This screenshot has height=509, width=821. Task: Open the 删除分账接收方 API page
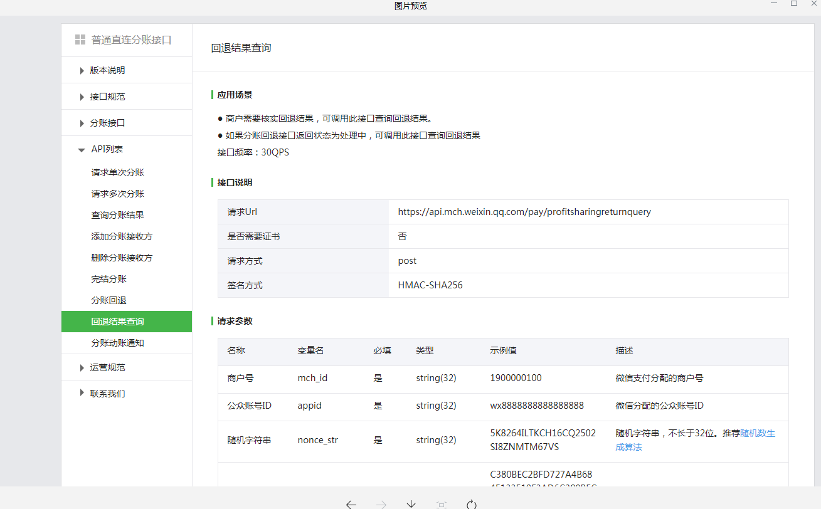click(122, 258)
